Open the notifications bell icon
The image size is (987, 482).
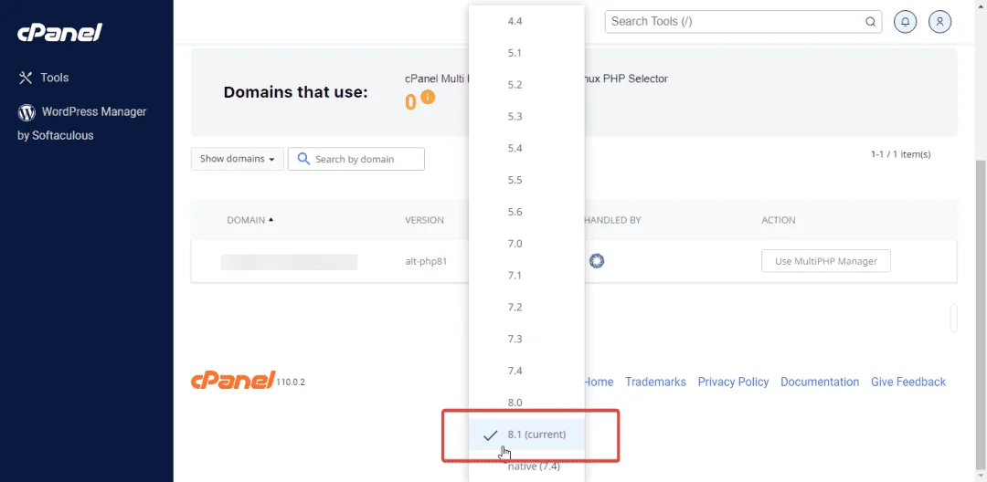(x=905, y=21)
